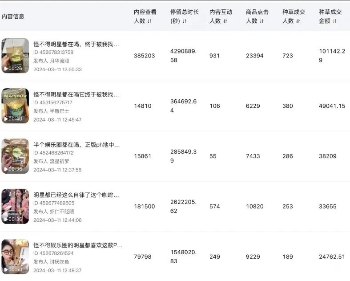Select publisher 发布人 讨厌吃鱼
The width and height of the screenshot is (350, 281).
pos(51,262)
